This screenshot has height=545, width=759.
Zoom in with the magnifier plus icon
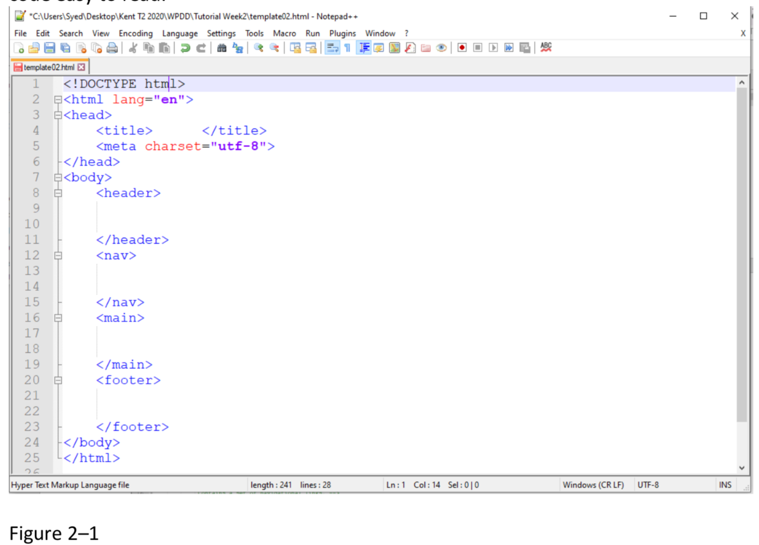pos(259,48)
